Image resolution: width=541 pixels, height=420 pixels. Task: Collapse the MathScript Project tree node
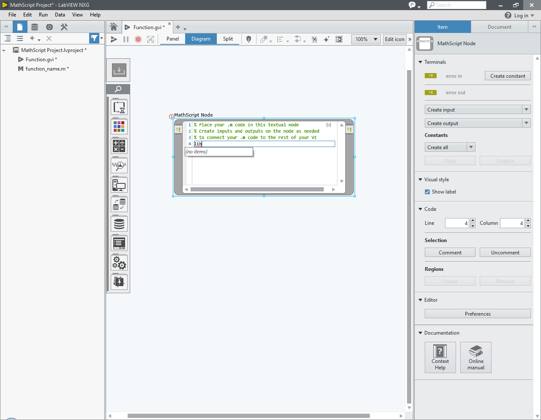click(x=4, y=50)
